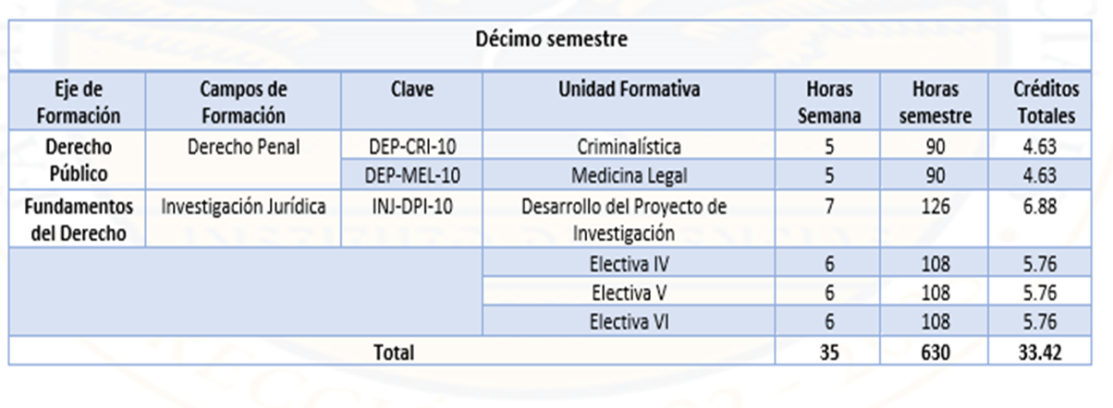Select the 33.42 total credits cell
The height and width of the screenshot is (408, 1113).
point(1046,351)
